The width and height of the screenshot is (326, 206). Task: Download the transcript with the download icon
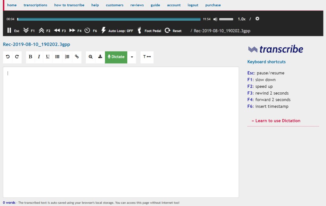click(x=100, y=57)
